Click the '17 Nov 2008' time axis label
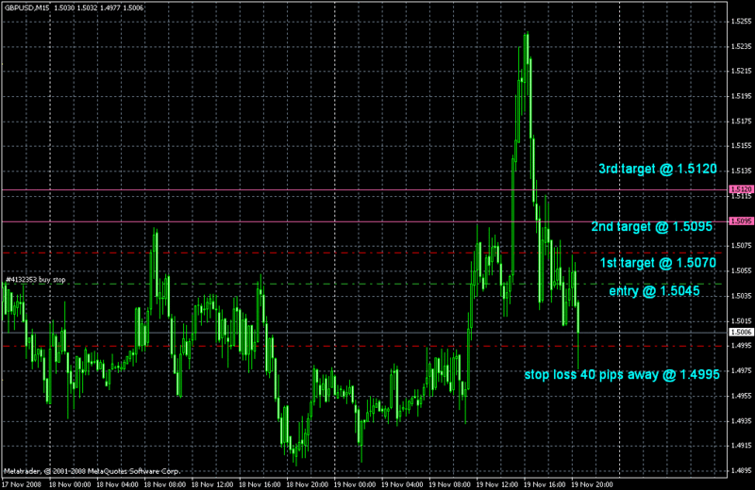This screenshot has width=755, height=490. click(22, 484)
